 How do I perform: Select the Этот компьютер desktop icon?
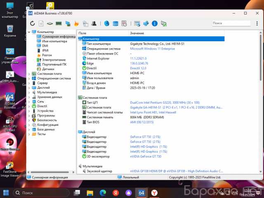(10, 10)
